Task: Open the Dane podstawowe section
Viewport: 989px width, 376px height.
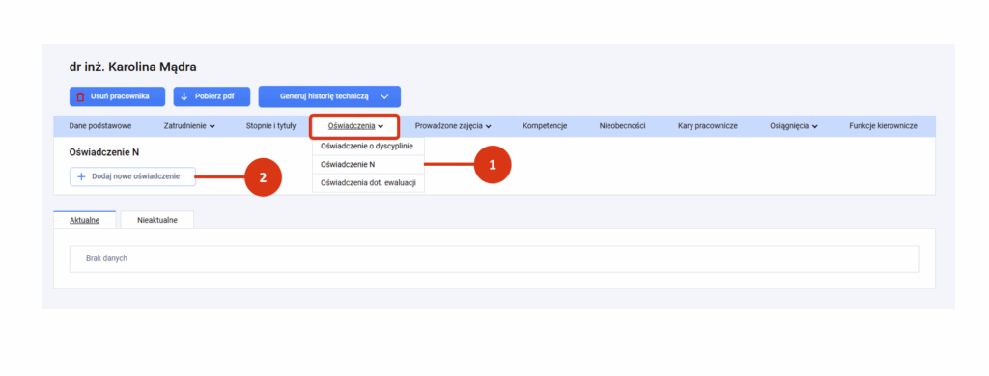Action: (100, 126)
